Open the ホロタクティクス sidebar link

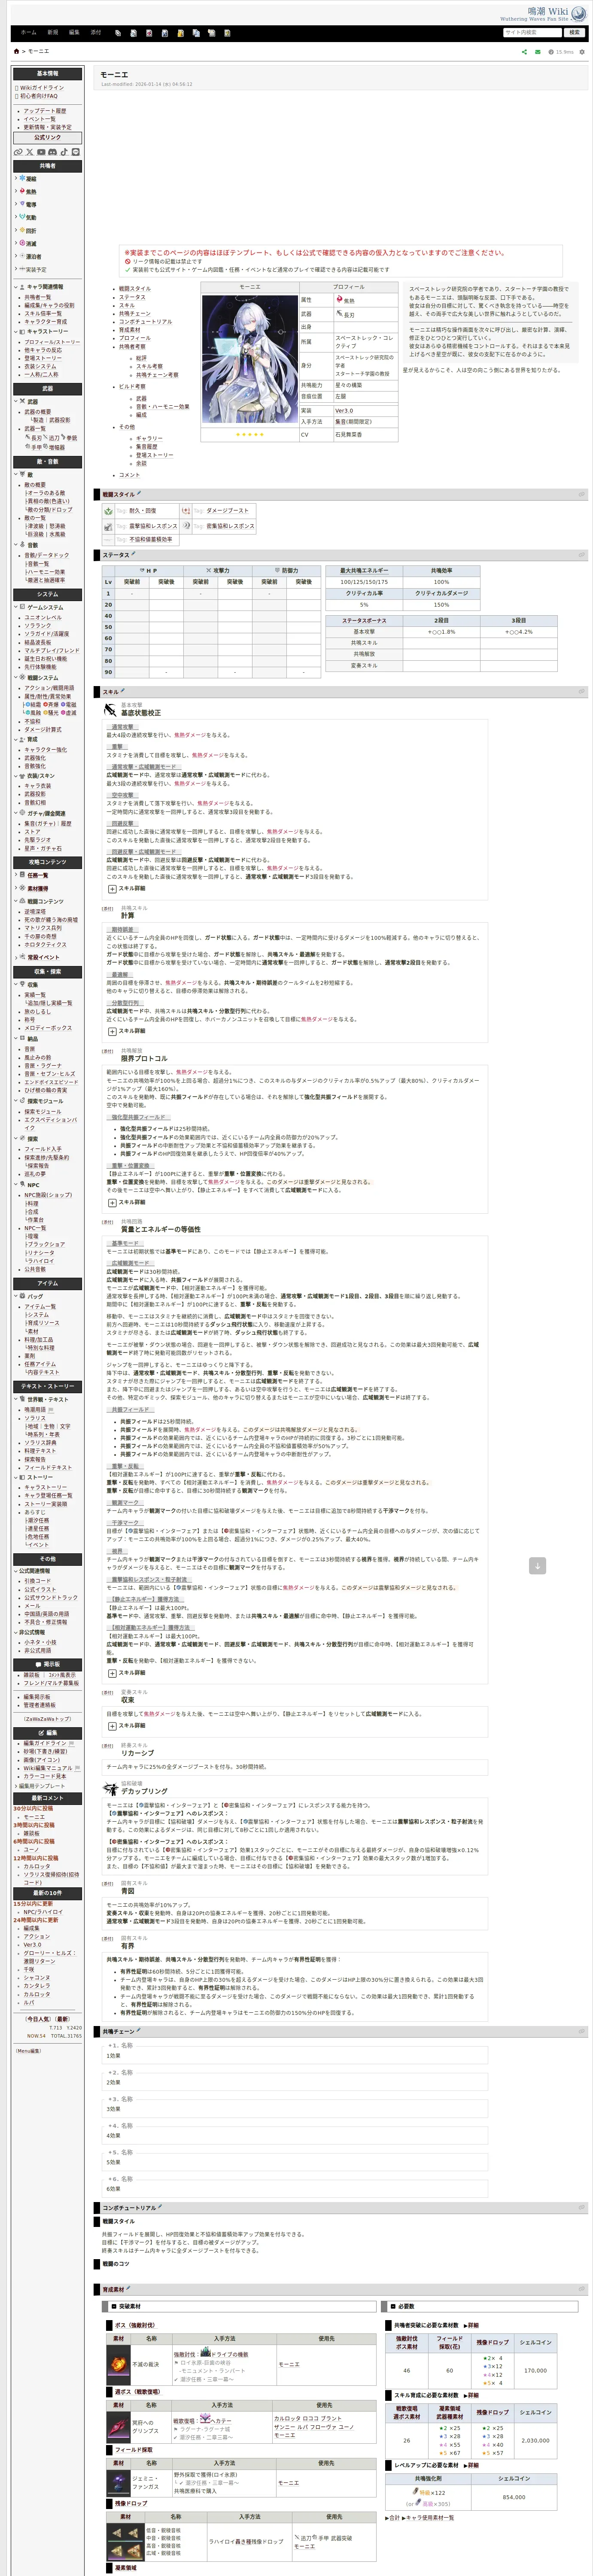point(45,944)
